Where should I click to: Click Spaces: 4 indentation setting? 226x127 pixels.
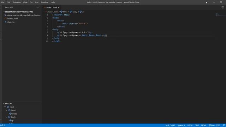click(x=181, y=126)
